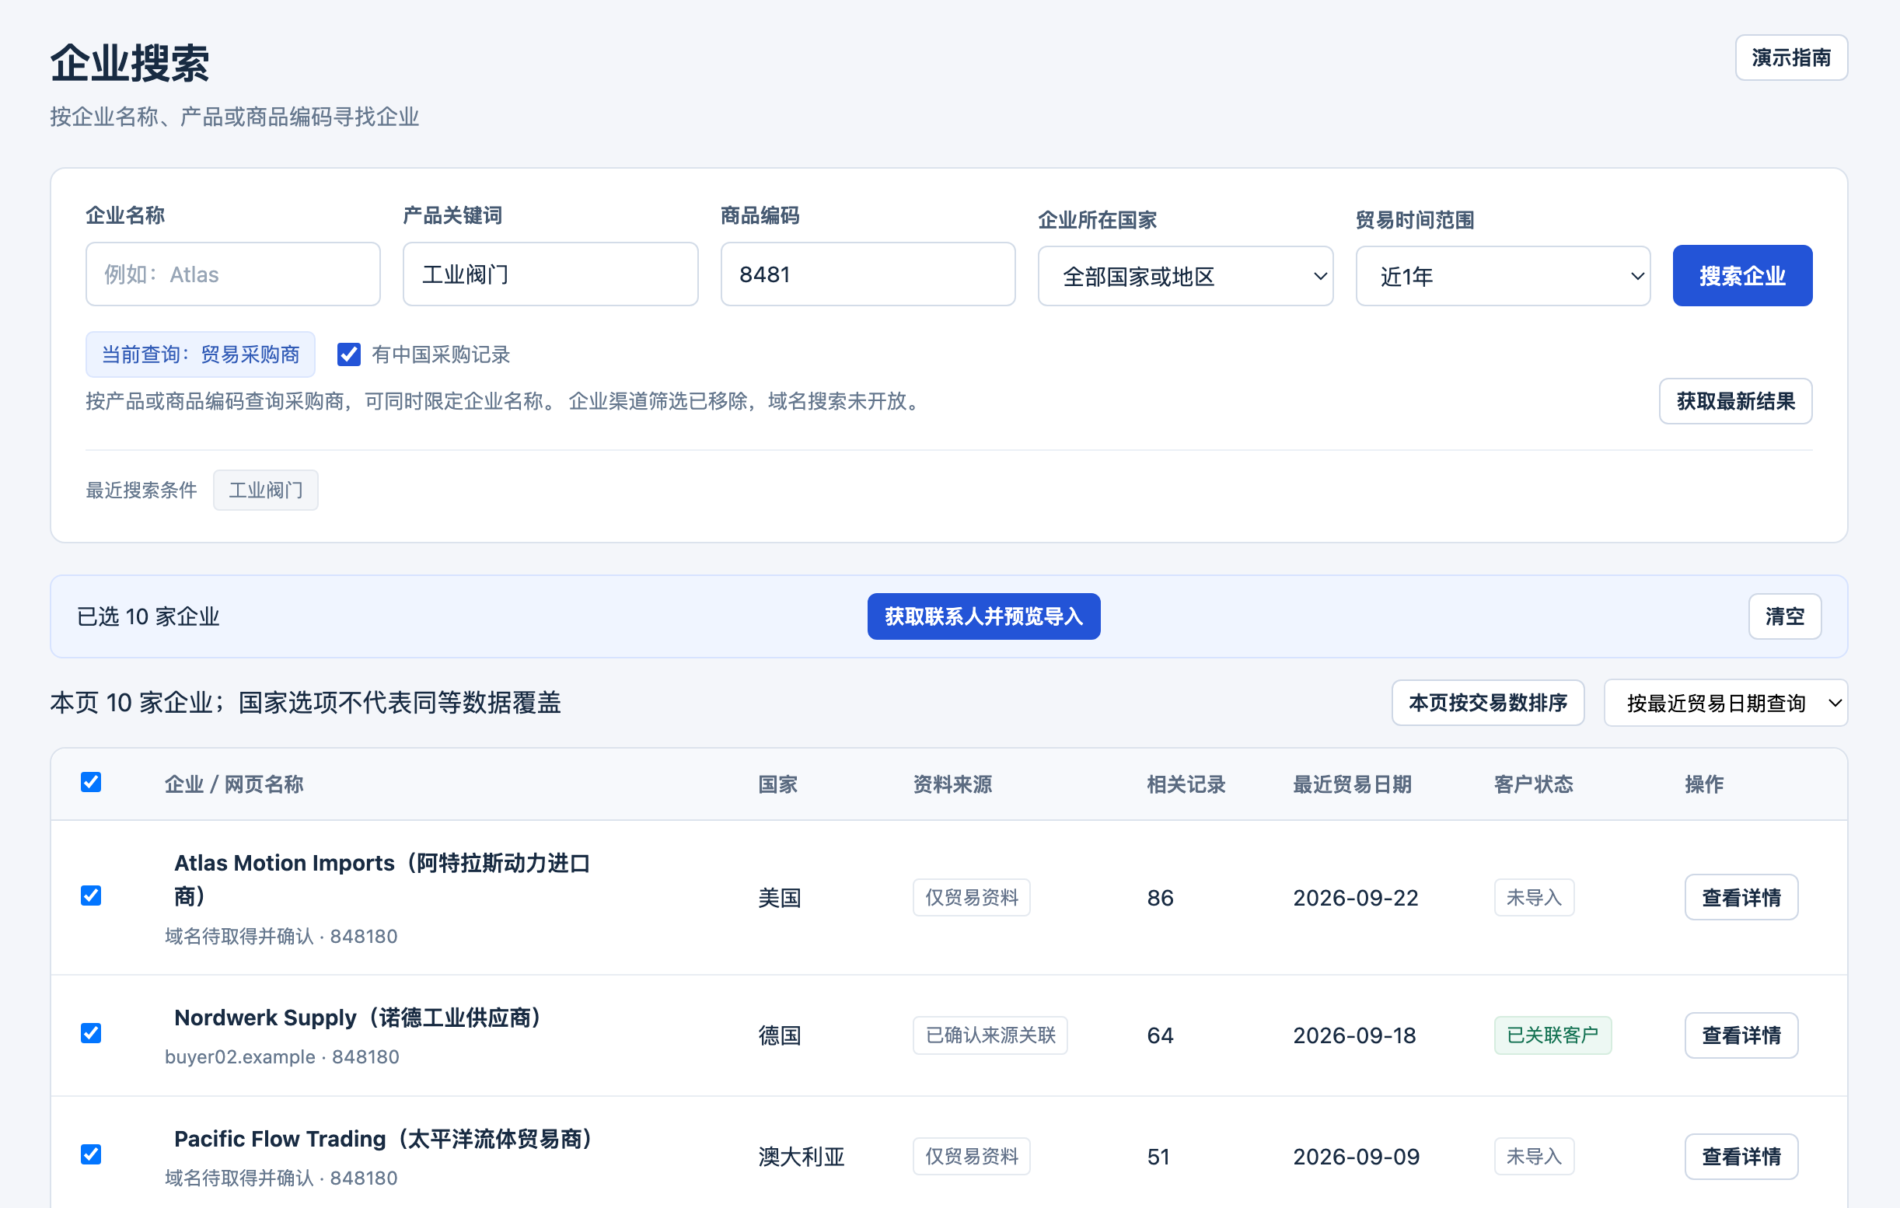Click the 产品关键词 field containing 工业阀门

[550, 274]
